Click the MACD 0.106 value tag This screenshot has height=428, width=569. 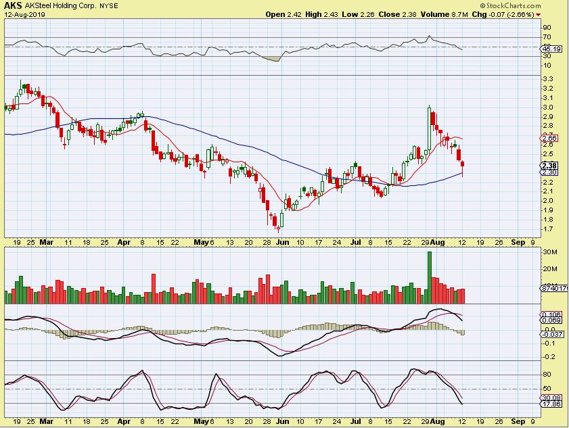552,314
